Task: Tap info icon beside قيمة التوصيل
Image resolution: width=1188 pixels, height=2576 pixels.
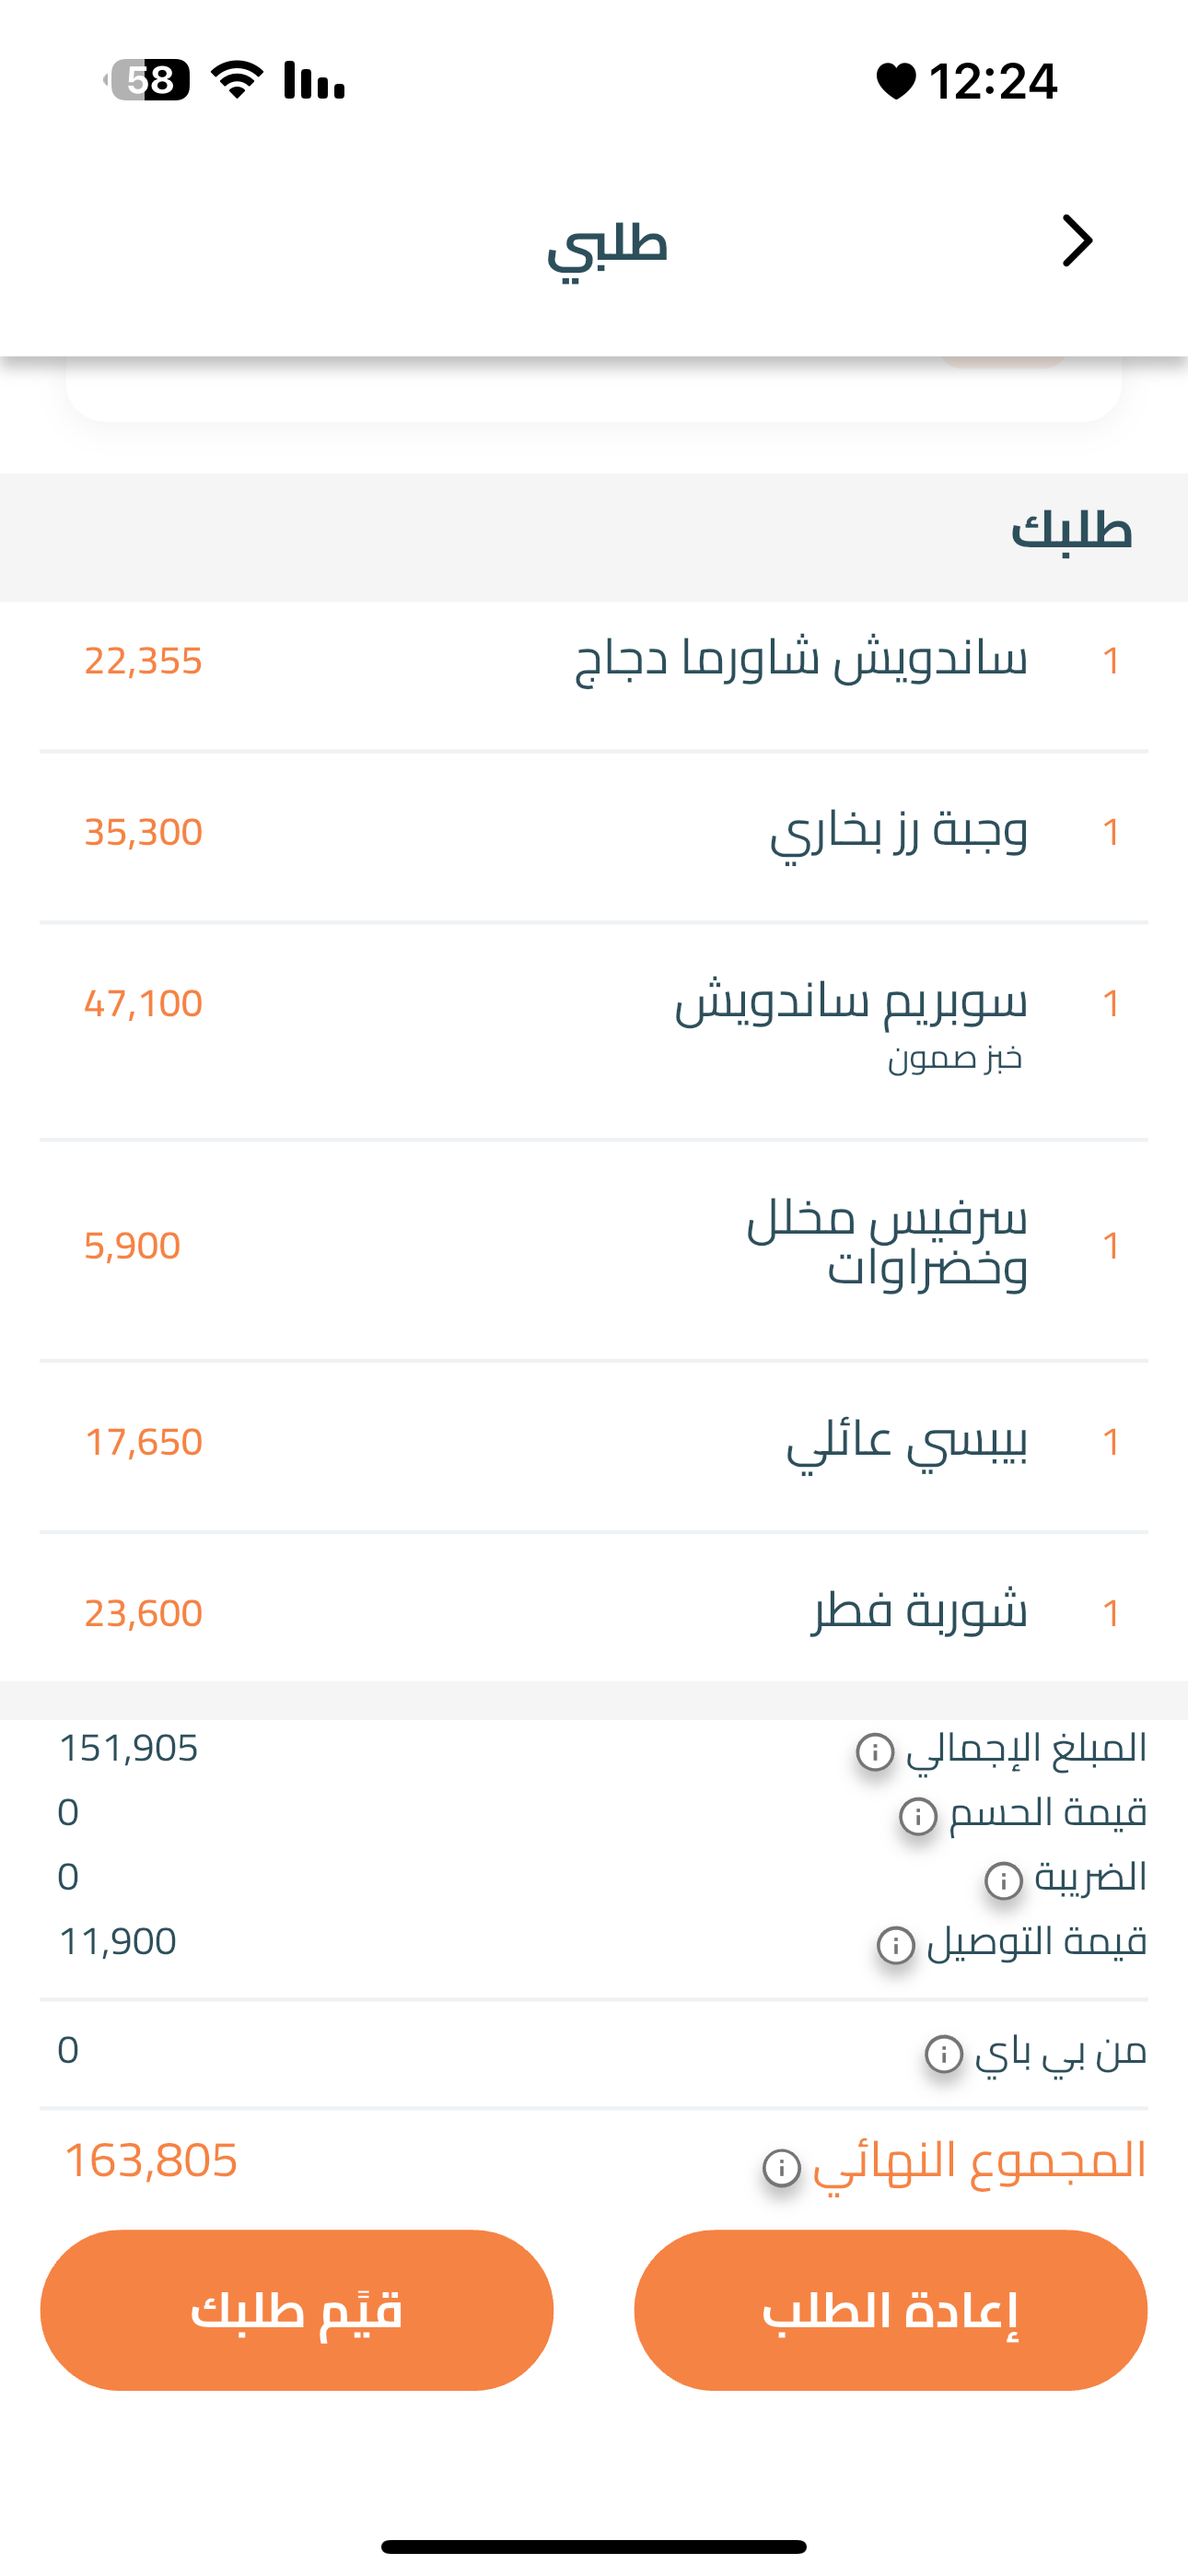Action: click(x=895, y=1945)
